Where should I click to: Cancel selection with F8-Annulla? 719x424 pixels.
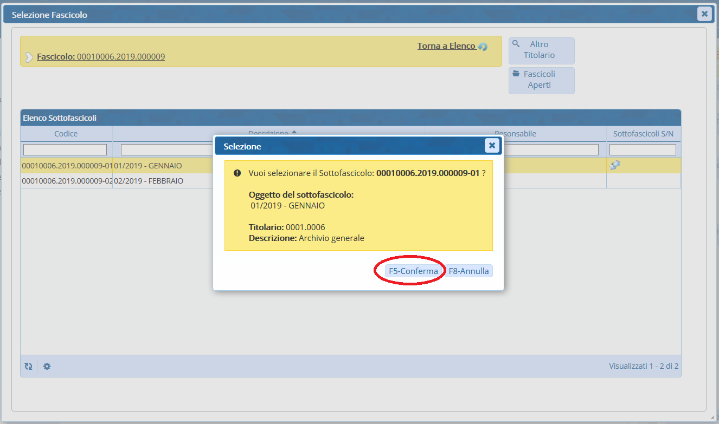click(x=469, y=271)
